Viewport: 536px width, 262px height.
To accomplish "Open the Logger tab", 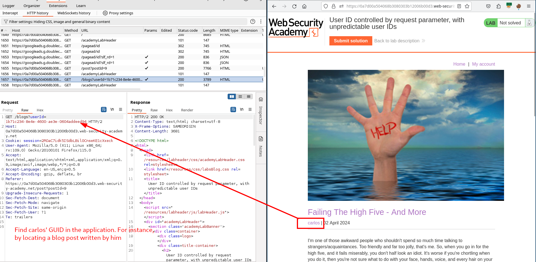I will click(x=9, y=6).
